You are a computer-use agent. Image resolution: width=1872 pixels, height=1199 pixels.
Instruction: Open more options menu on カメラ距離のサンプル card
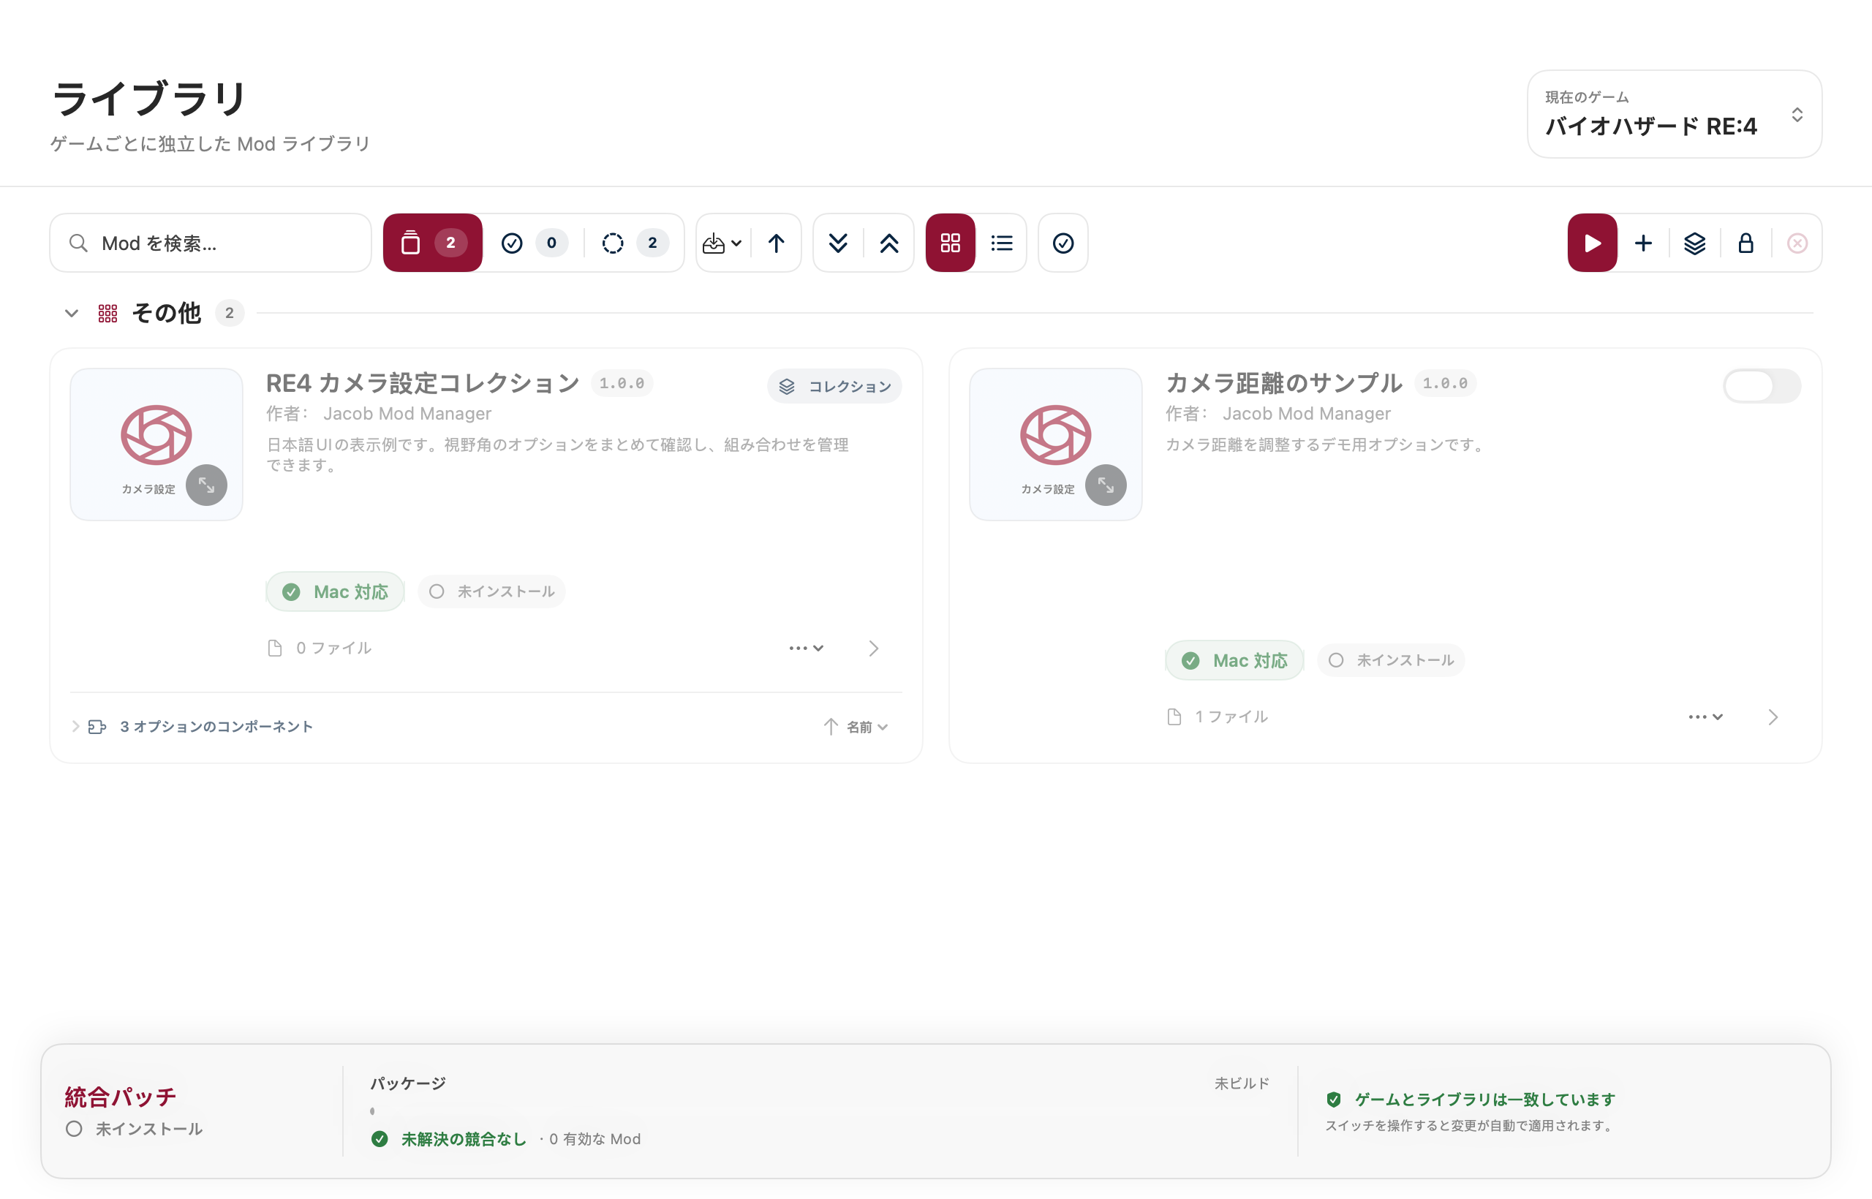[1705, 716]
